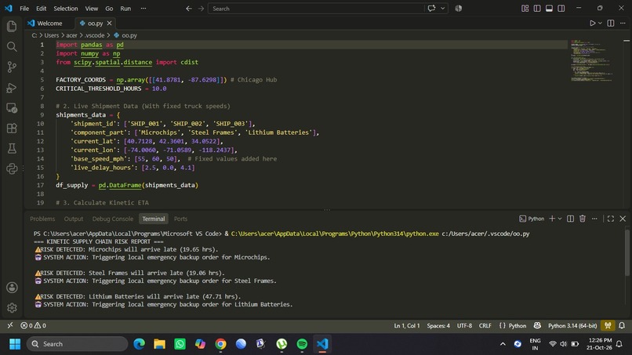632x355 pixels.
Task: Go forward with navigation arrow
Action: pyautogui.click(x=201, y=9)
